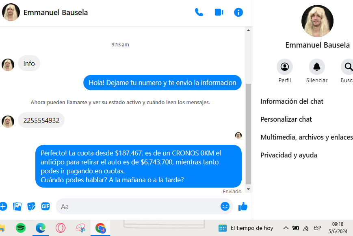
Task: Open Emmanuel Bausela's name in chat header
Action: click(x=56, y=12)
